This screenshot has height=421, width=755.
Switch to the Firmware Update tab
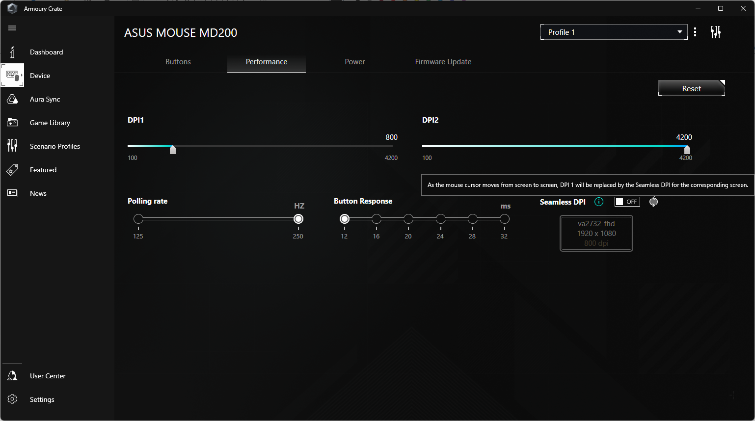(x=443, y=62)
